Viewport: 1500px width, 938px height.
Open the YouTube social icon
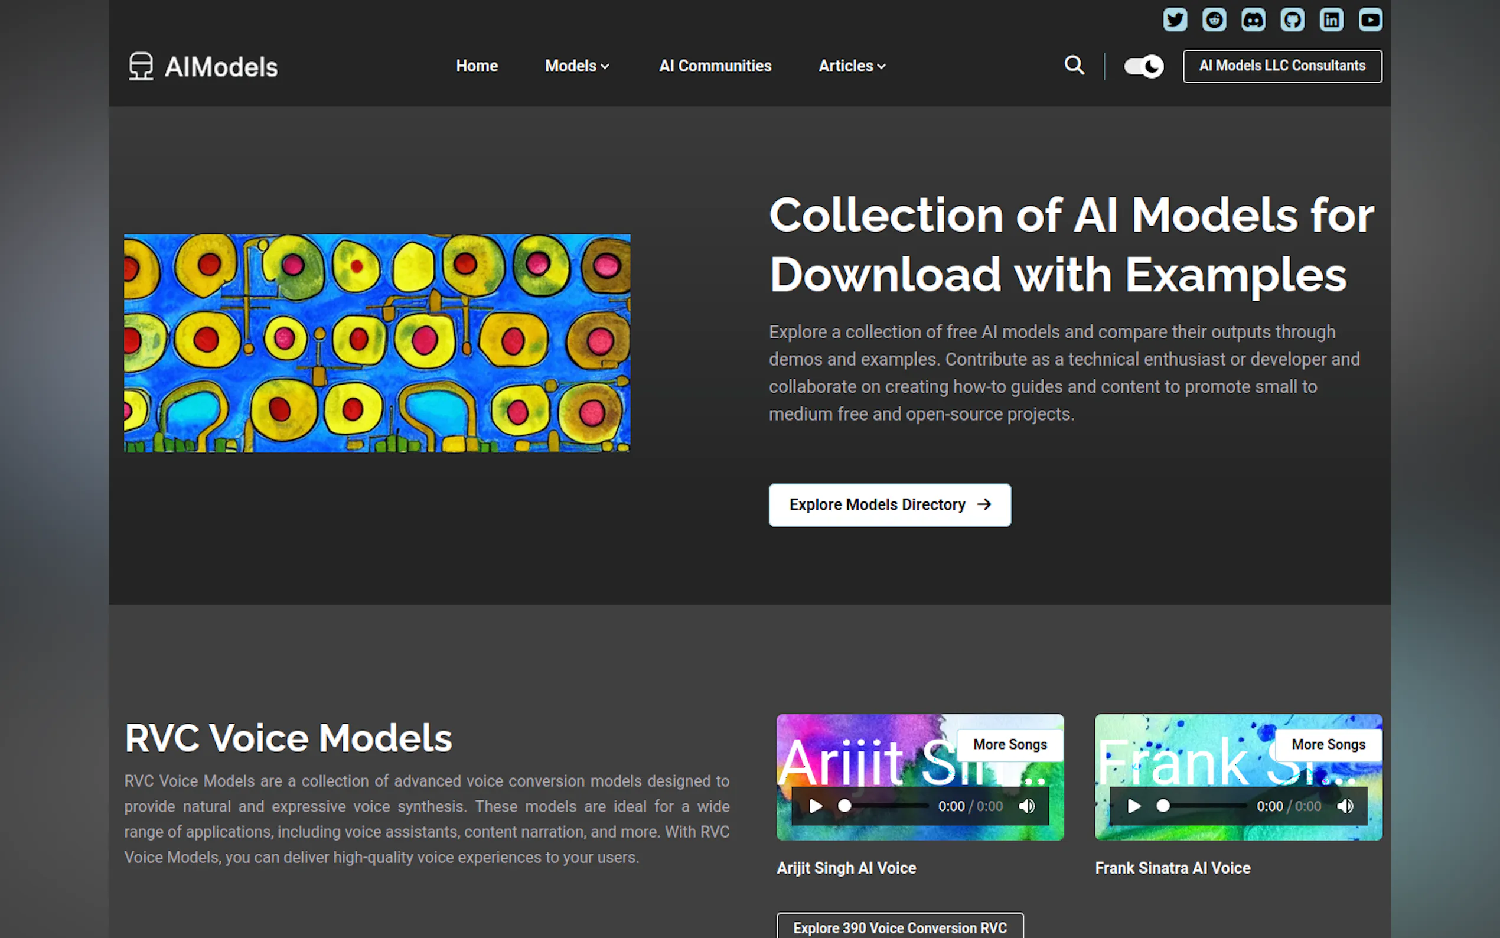coord(1369,20)
